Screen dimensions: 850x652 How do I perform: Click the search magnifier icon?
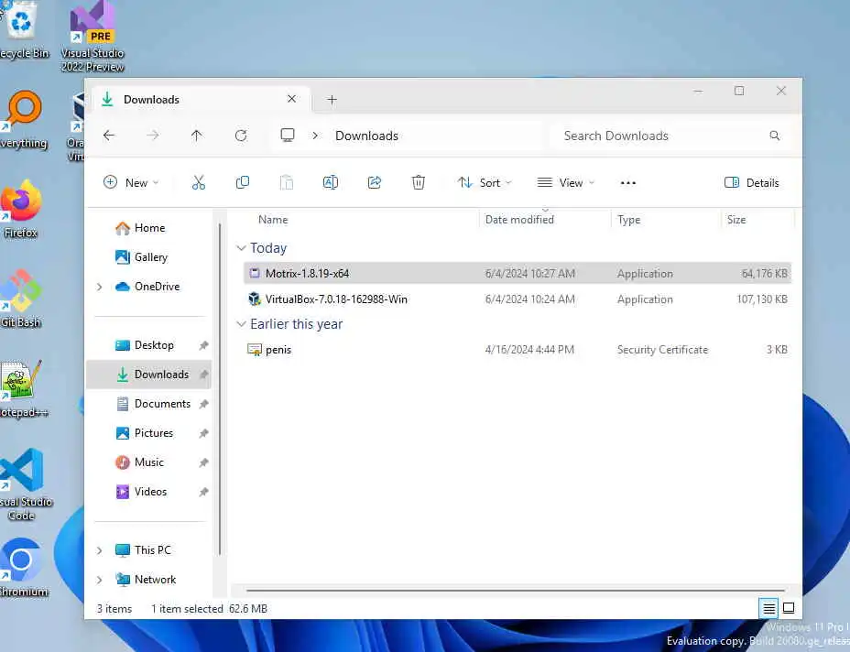[775, 136]
